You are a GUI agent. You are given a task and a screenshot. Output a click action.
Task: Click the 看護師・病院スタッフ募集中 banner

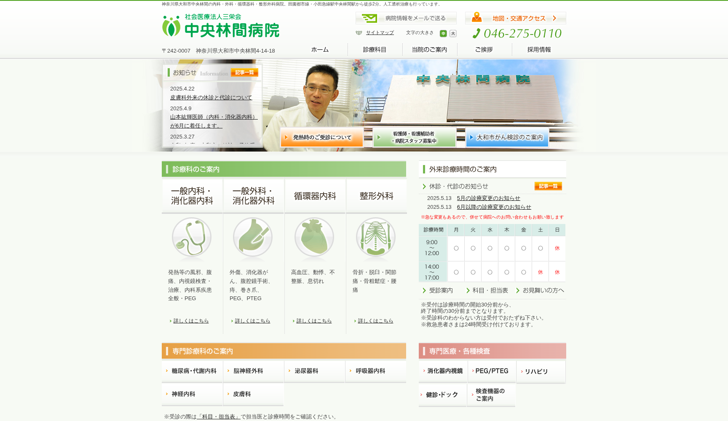coord(414,137)
